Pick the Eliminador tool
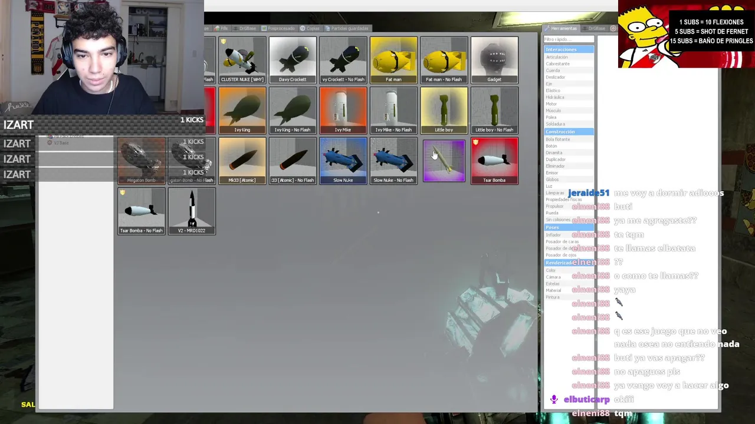Image resolution: width=755 pixels, height=424 pixels. pos(556,166)
